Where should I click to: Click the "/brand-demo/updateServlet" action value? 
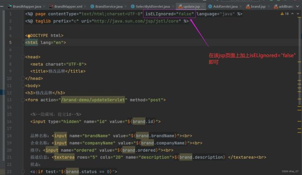[x=93, y=100]
